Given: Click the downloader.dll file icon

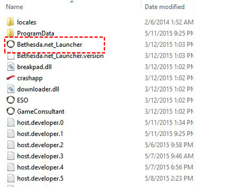Looking at the screenshot, I should [11, 89].
